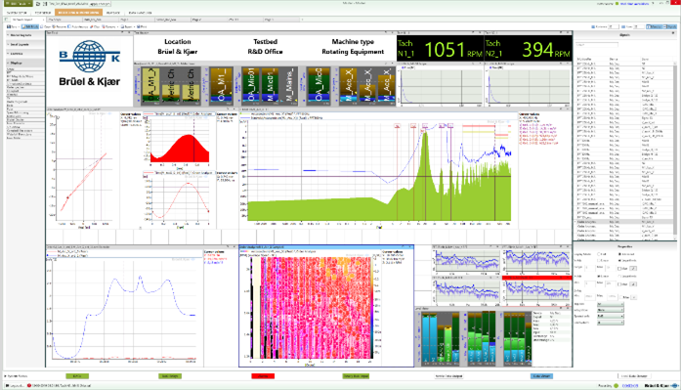Click the button beside the X-axis Auto checkbox

click(x=633, y=269)
